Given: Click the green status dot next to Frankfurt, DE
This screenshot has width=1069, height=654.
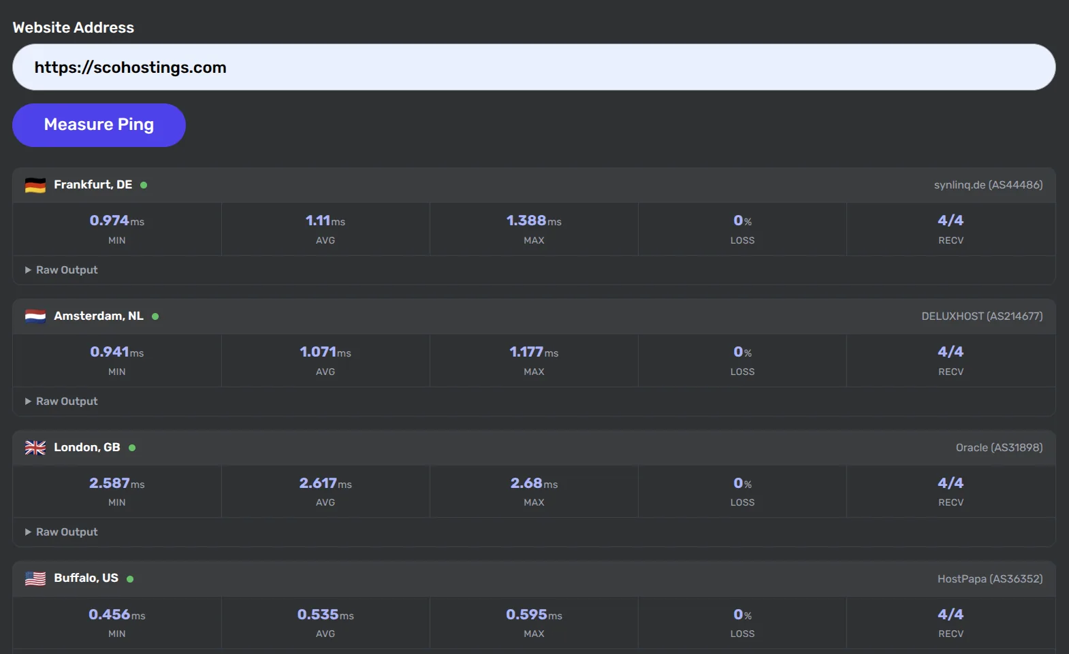Looking at the screenshot, I should pyautogui.click(x=144, y=185).
